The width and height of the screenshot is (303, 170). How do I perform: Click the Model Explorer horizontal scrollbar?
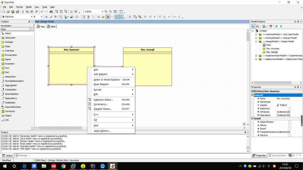pos(272,83)
